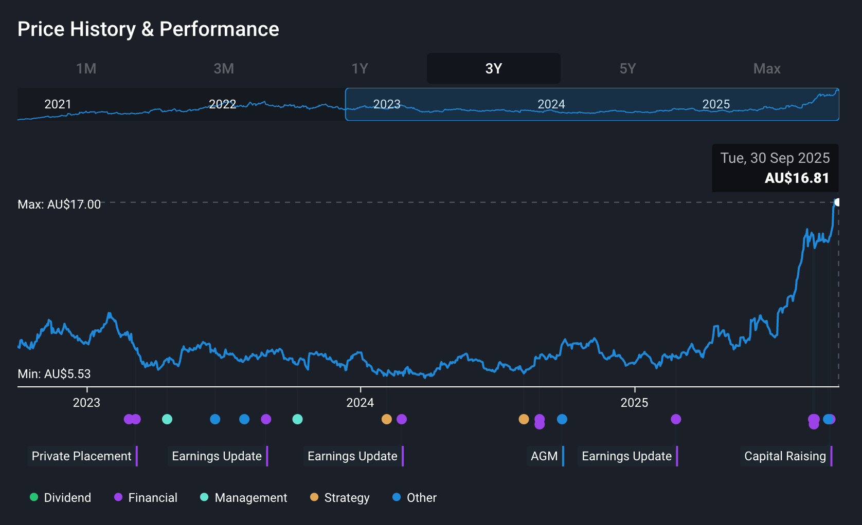Image resolution: width=862 pixels, height=525 pixels.
Task: Toggle Other events in legend
Action: point(414,497)
